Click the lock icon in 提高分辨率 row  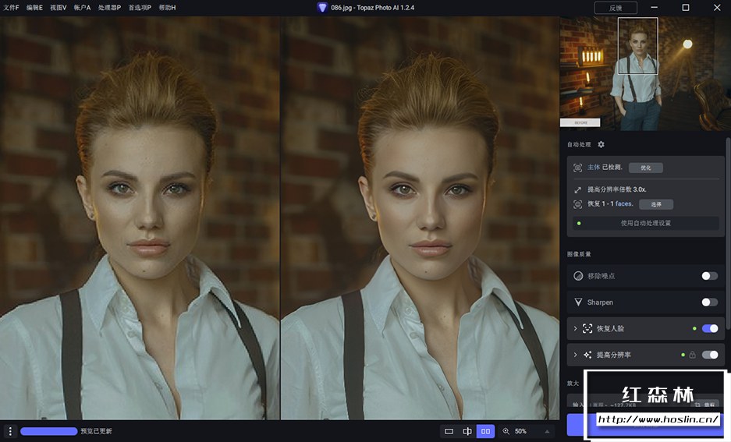click(692, 355)
